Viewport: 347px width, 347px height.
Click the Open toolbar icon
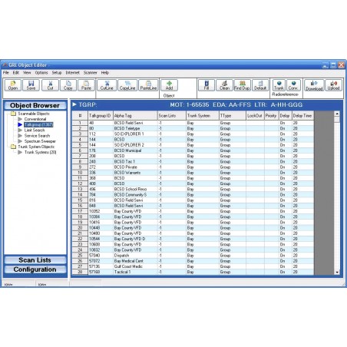pos(13,85)
